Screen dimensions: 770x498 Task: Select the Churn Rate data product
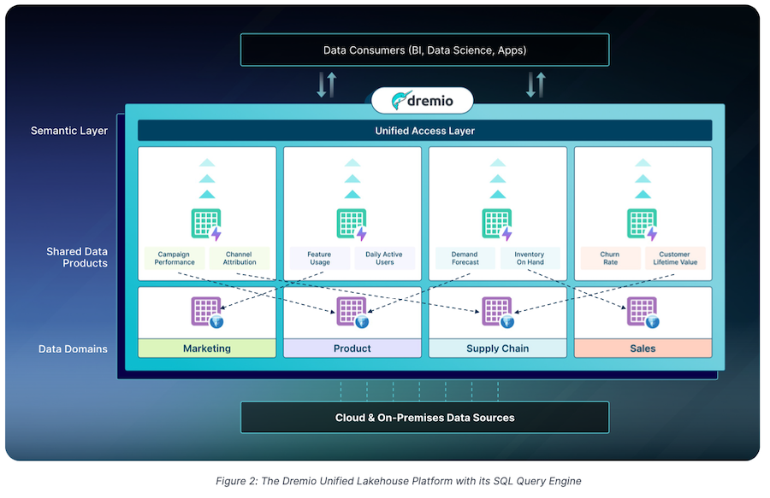point(610,258)
